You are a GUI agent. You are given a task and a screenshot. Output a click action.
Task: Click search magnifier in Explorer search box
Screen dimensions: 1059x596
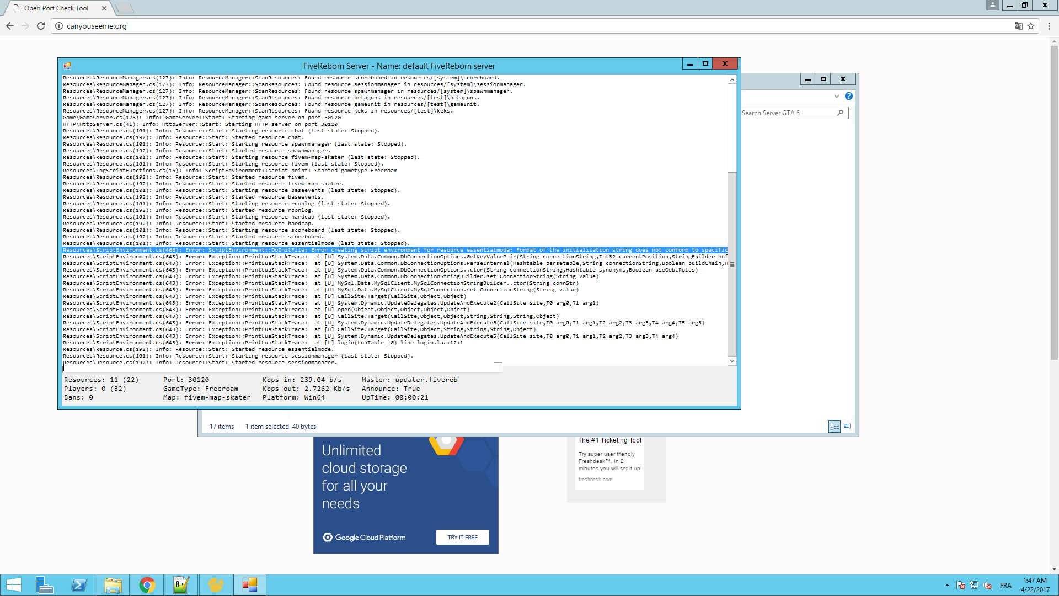tap(841, 113)
